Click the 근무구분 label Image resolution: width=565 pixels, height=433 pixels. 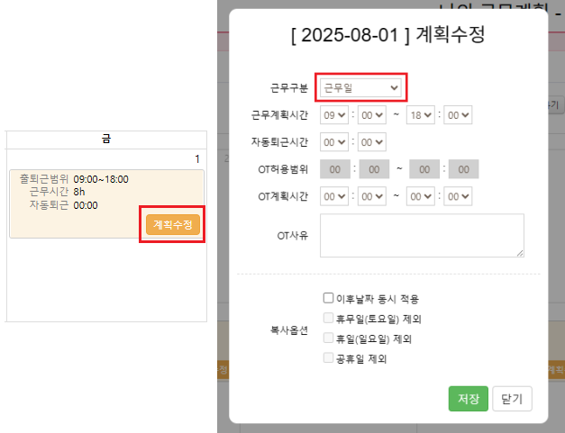click(x=289, y=87)
